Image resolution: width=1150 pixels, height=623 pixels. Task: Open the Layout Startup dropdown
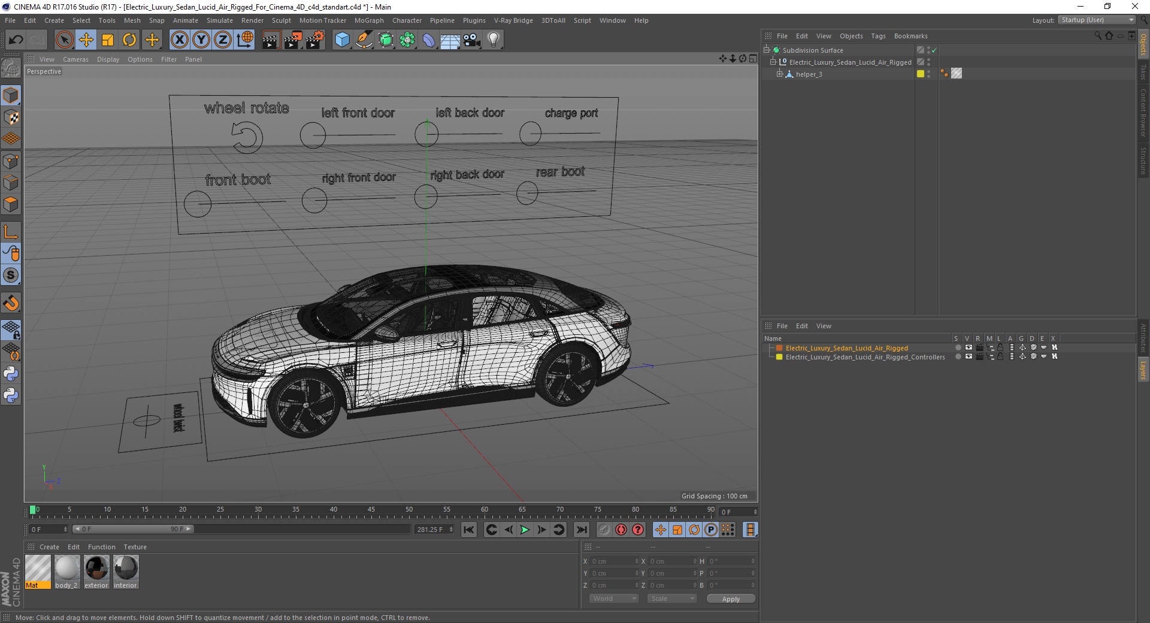(x=1097, y=20)
